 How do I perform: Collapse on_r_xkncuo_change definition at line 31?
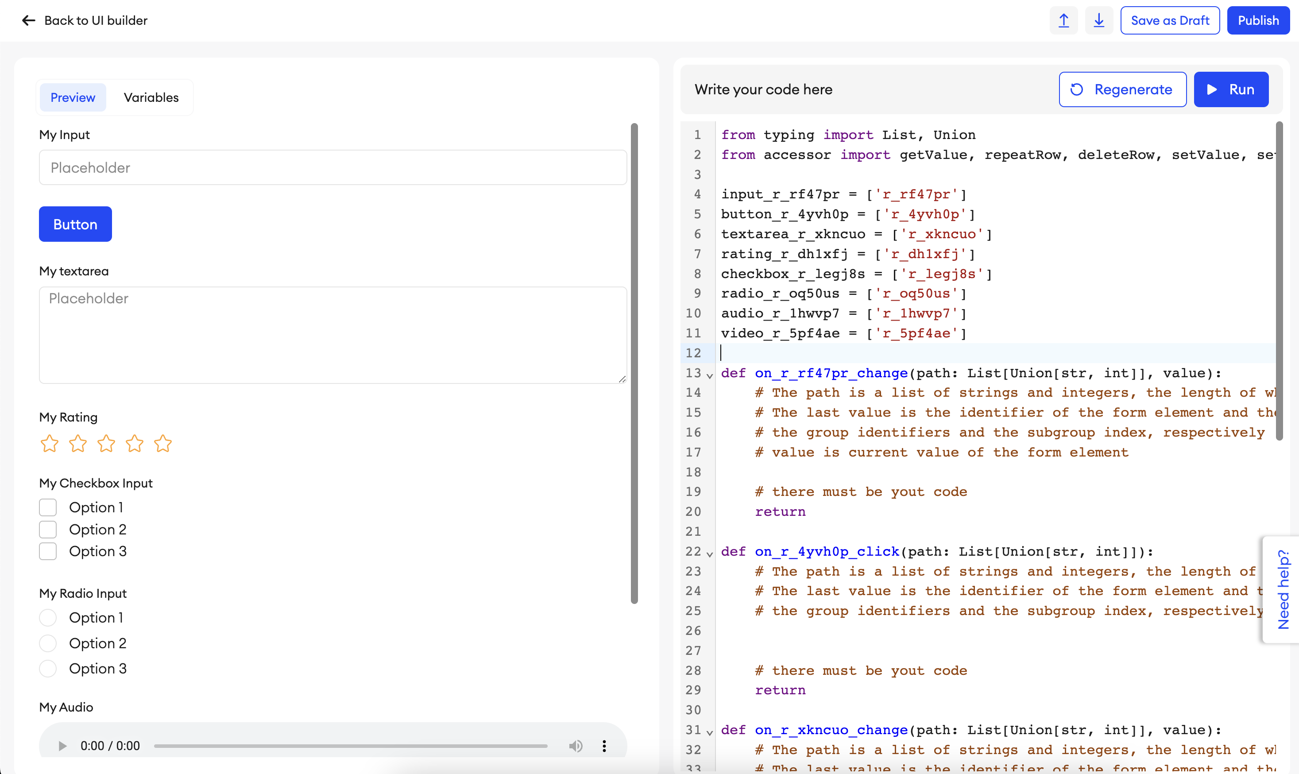(710, 732)
